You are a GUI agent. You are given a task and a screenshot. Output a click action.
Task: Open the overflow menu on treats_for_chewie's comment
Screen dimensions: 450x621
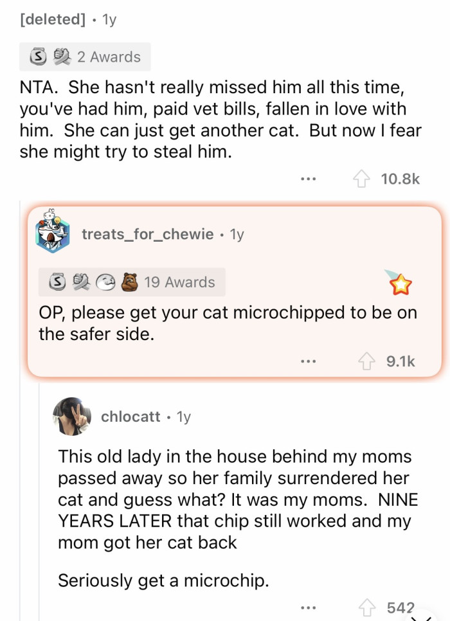[x=309, y=361]
